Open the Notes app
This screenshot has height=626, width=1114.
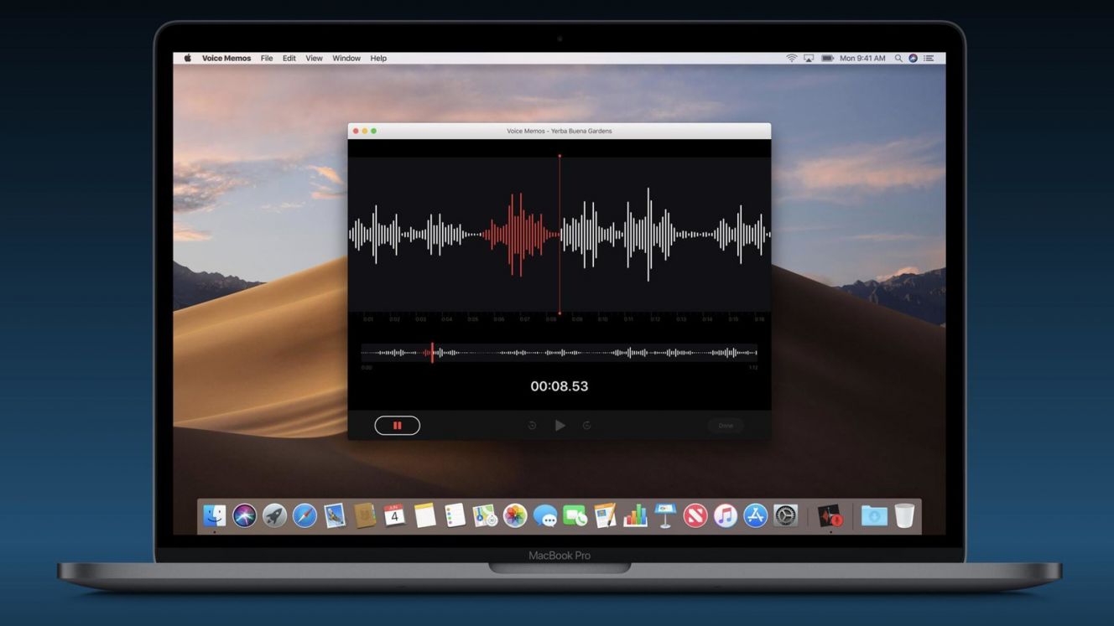pyautogui.click(x=424, y=515)
